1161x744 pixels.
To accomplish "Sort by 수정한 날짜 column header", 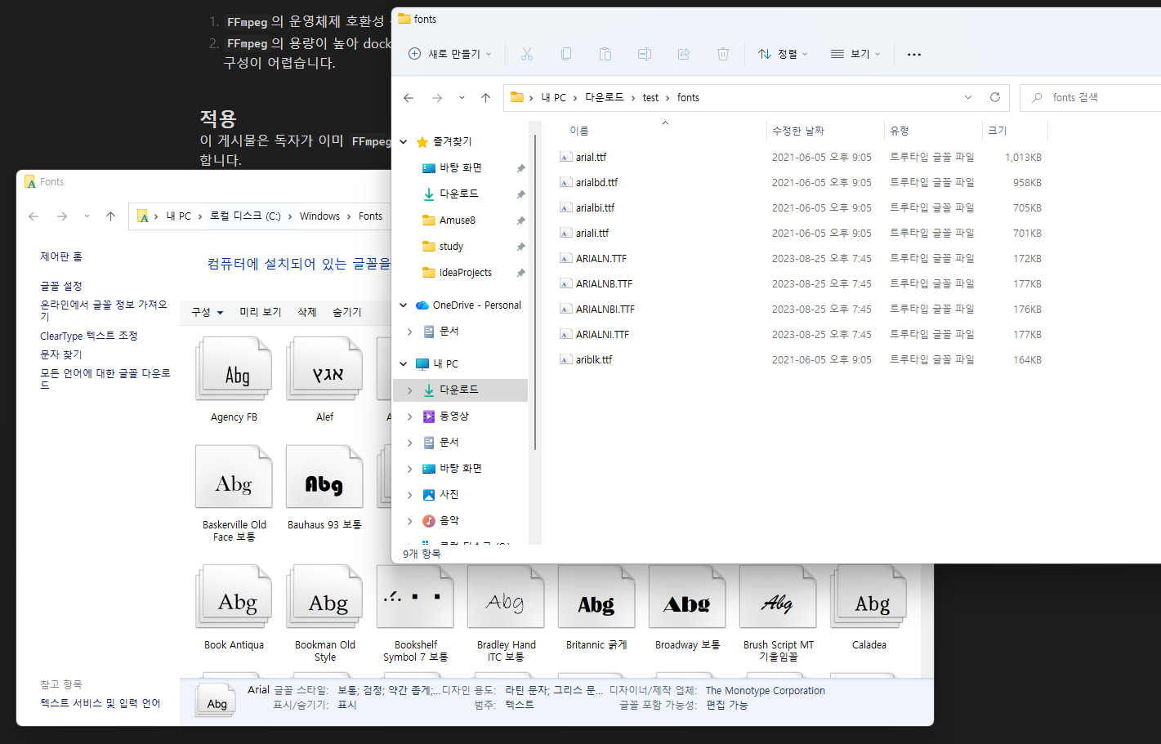I will pos(825,131).
